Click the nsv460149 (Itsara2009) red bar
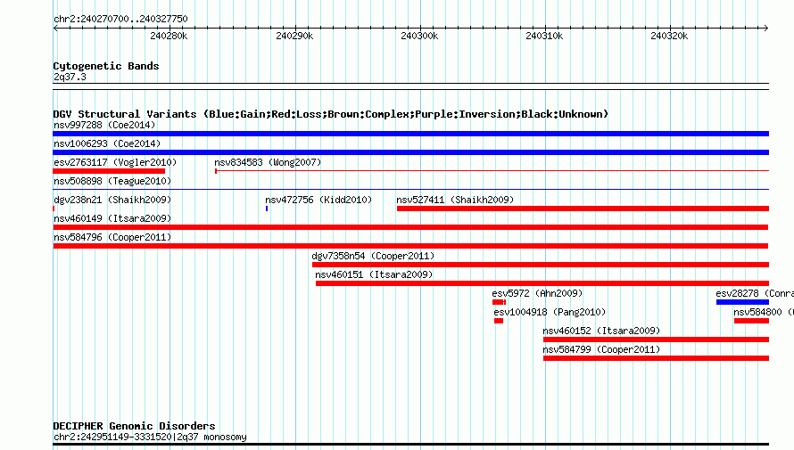The width and height of the screenshot is (794, 450). [x=410, y=227]
